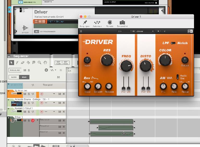
Task: Go to previous preset in Driver
Action: point(119,31)
